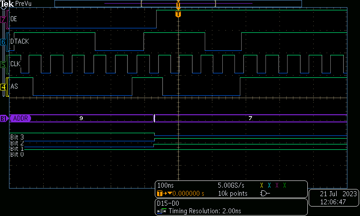Select channel 7 marker beside OE
The image size is (360, 216).
pos(3,19)
